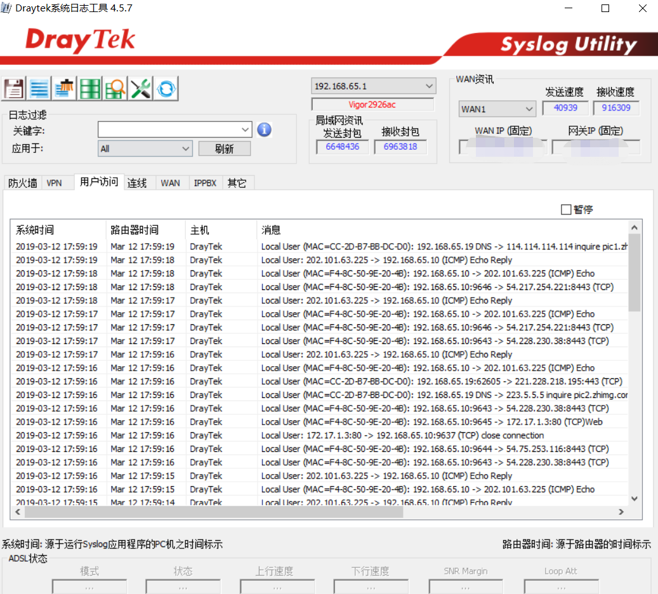Click the broom clear log icon

[65, 89]
